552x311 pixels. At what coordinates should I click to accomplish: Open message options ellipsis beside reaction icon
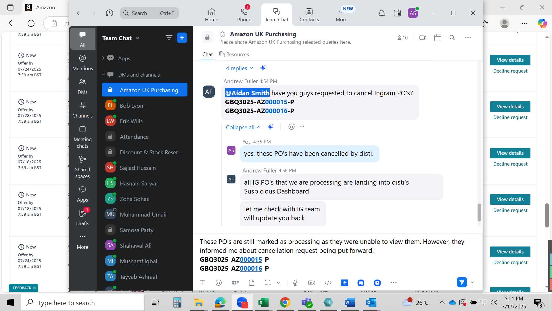(302, 127)
